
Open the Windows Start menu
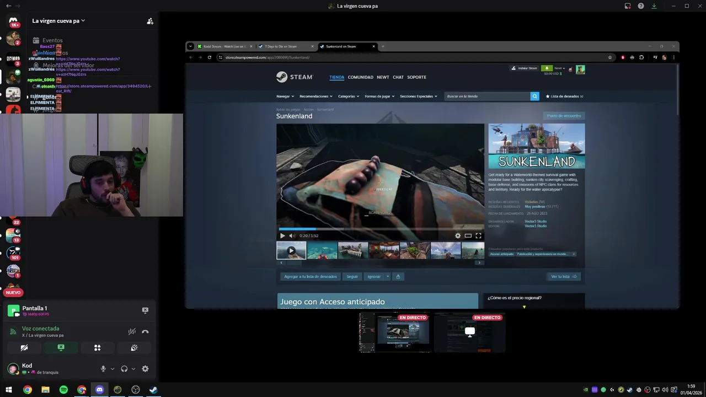pos(9,390)
